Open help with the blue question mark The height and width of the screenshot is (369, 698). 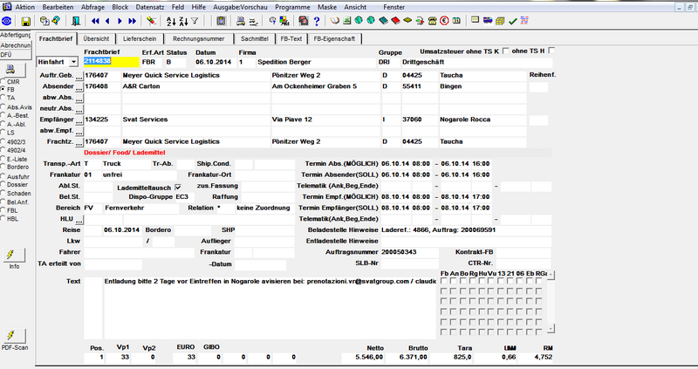[x=317, y=21]
